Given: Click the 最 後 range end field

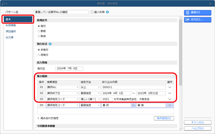Looking at the screenshot, I should (151, 105).
